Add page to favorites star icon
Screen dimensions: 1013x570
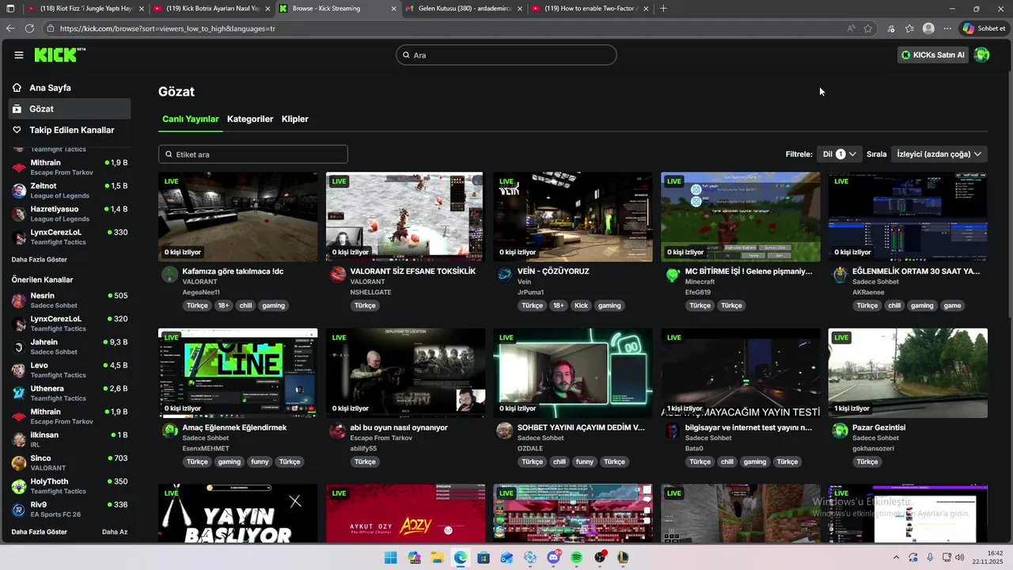click(868, 28)
